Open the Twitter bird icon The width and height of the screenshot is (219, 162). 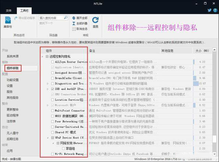(x=209, y=10)
